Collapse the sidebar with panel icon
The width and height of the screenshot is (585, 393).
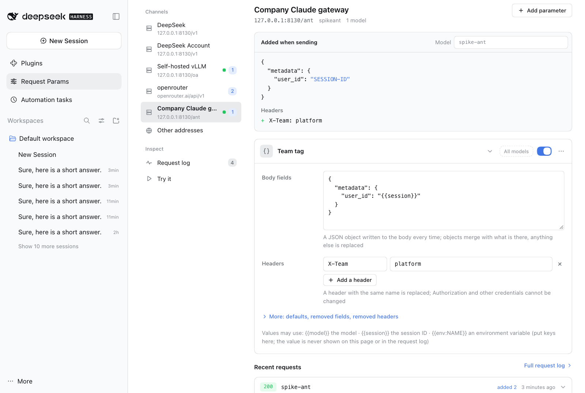pos(116,16)
